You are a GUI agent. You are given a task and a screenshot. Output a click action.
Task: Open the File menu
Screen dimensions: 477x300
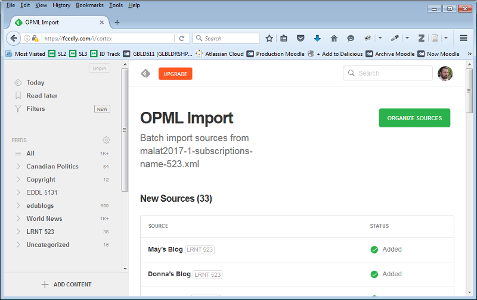(11, 5)
